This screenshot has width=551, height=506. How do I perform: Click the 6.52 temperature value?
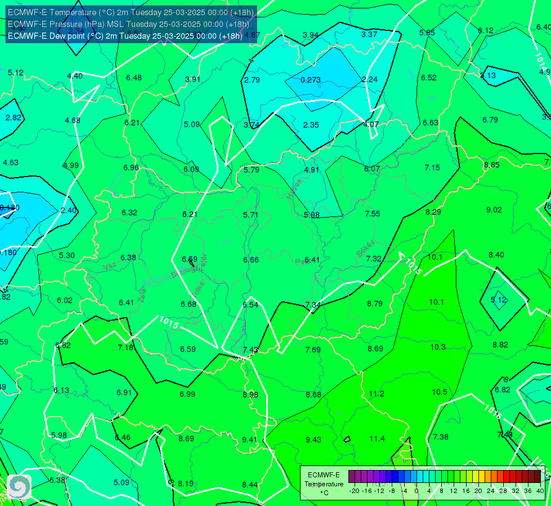[x=429, y=78]
